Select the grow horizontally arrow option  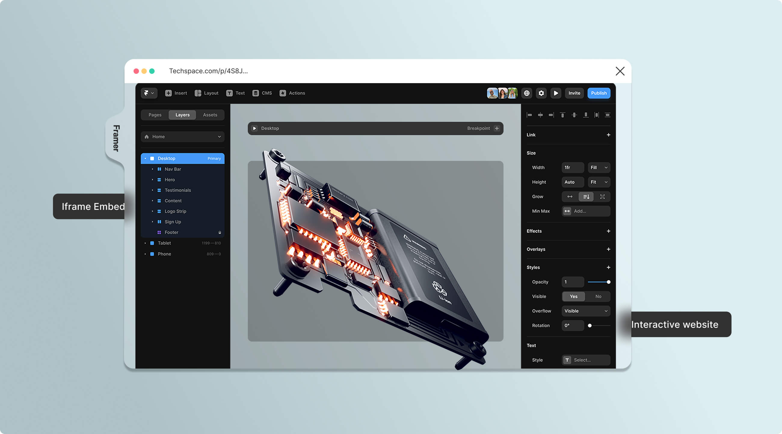click(x=570, y=197)
